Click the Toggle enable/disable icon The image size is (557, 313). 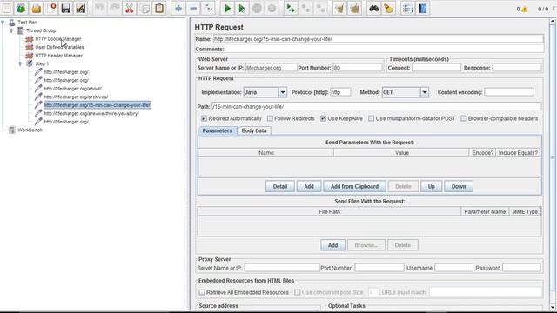[x=208, y=8]
